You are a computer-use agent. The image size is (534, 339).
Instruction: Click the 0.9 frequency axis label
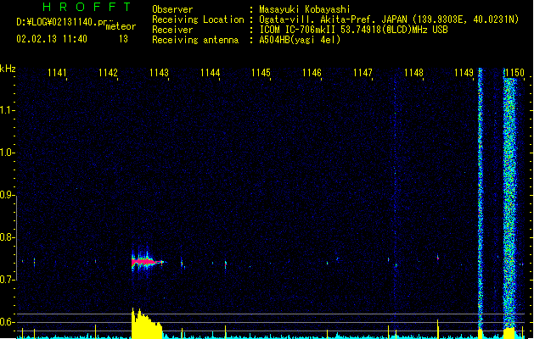click(7, 195)
